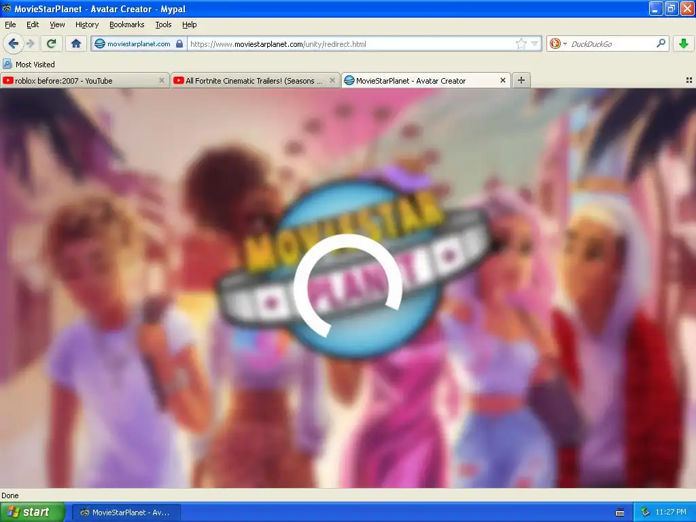Open the URL history dropdown arrow

coord(534,43)
